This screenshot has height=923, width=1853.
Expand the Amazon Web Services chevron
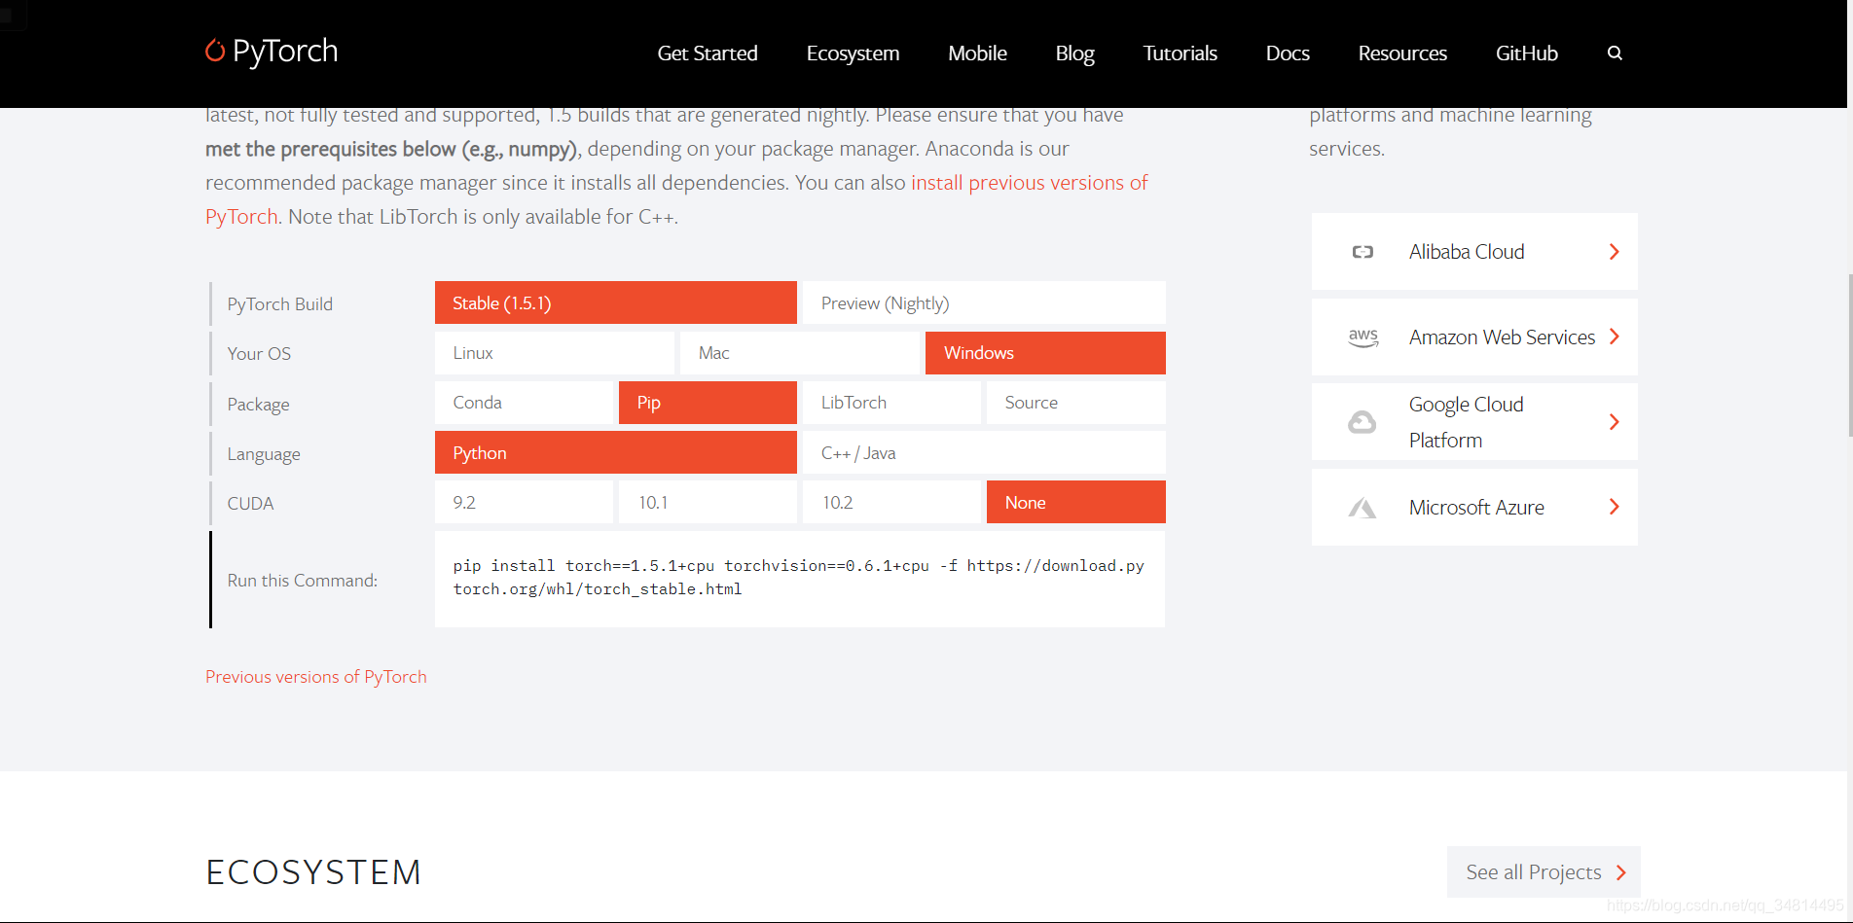coord(1614,337)
